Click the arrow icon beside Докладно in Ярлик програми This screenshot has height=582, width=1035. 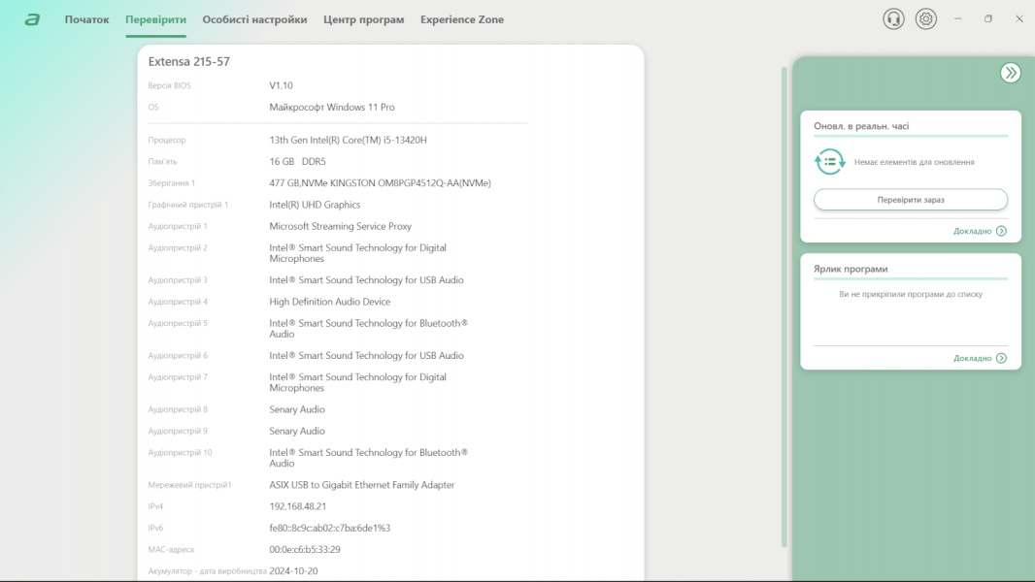tap(1001, 358)
